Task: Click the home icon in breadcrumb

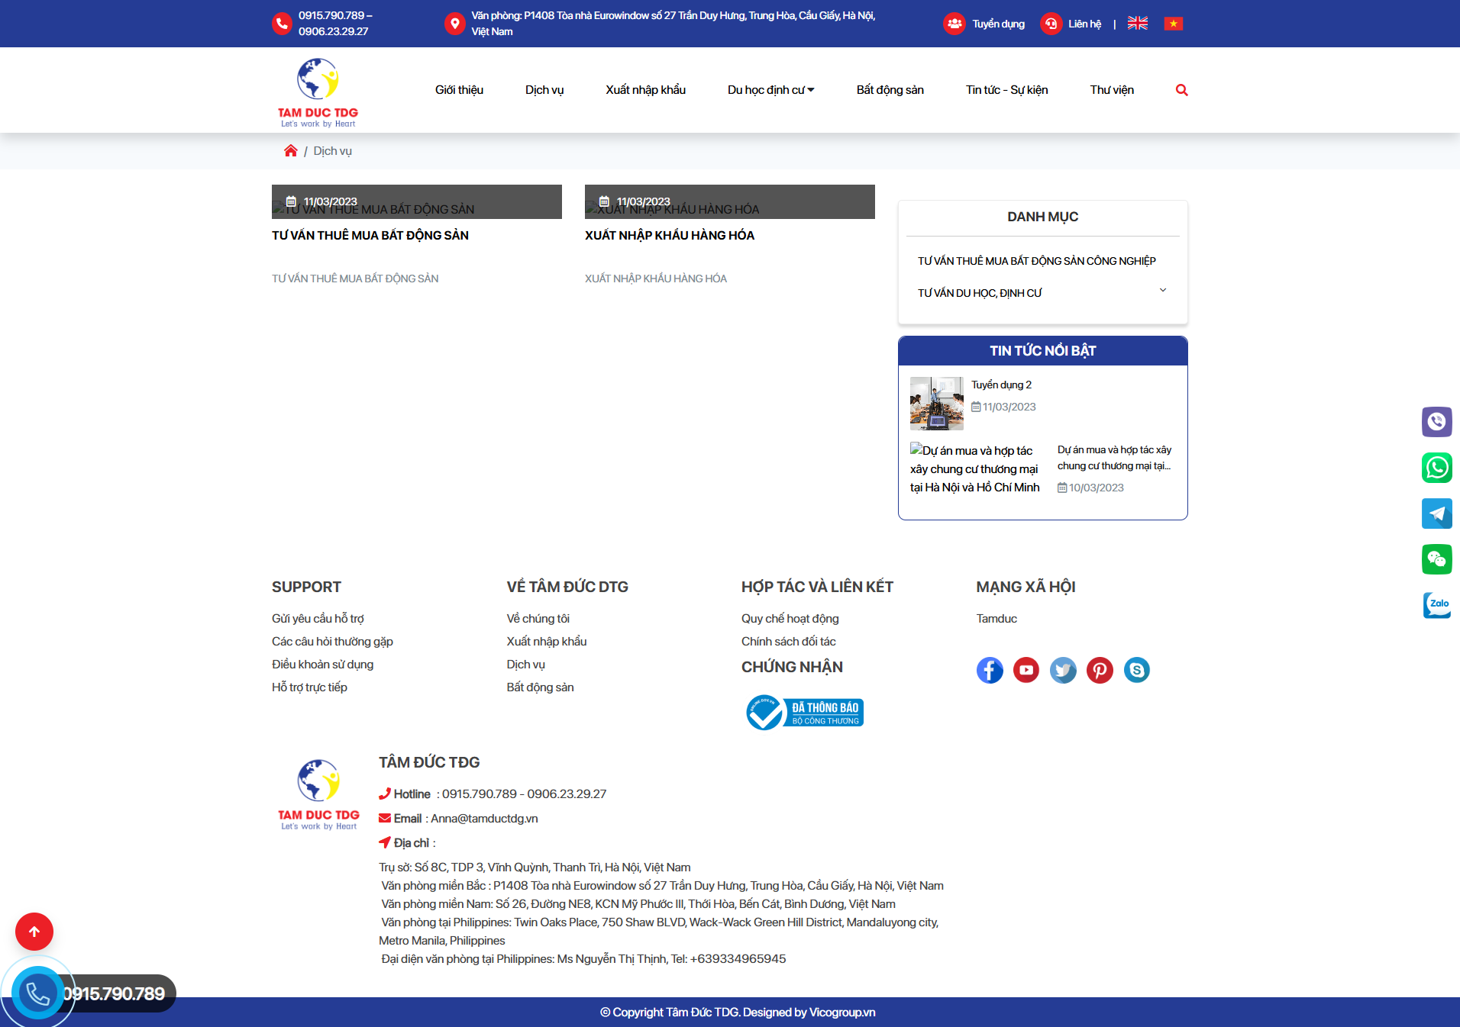Action: (290, 151)
